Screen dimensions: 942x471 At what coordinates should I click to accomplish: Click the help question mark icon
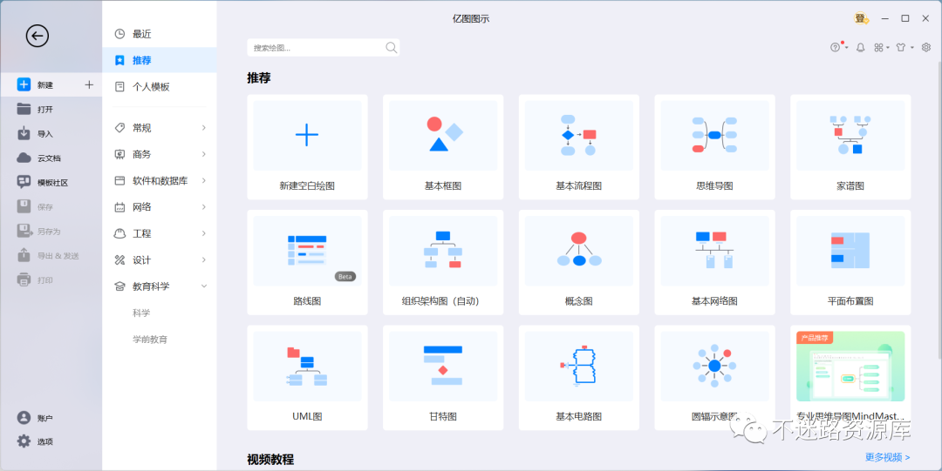coord(835,47)
